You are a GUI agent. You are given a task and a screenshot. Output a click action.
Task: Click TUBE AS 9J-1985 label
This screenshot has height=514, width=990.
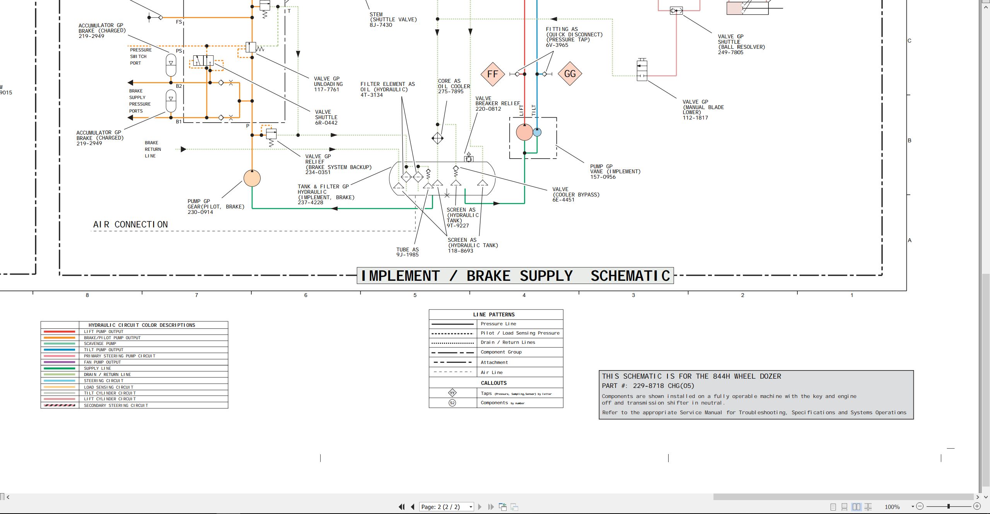[408, 252]
